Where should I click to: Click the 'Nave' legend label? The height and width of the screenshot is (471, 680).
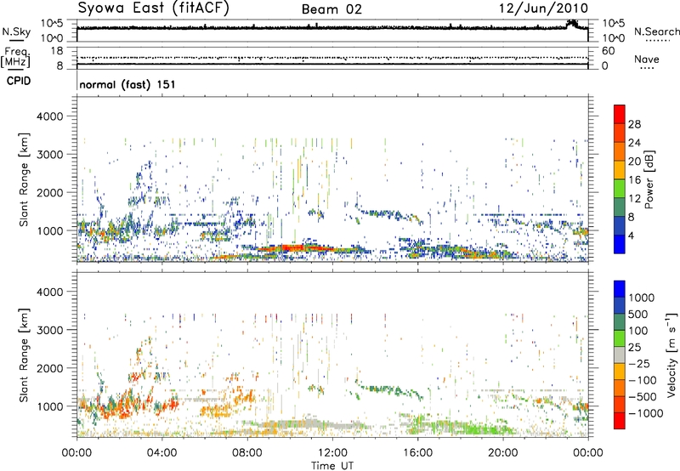click(647, 60)
